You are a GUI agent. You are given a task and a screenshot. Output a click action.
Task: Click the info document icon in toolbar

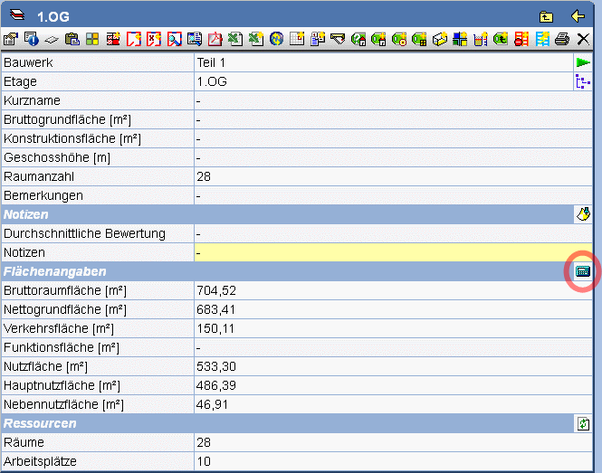pyautogui.click(x=30, y=39)
